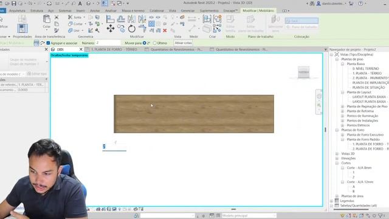
Task: Click the Save icon in quick access toolbar
Action: pos(14,4)
